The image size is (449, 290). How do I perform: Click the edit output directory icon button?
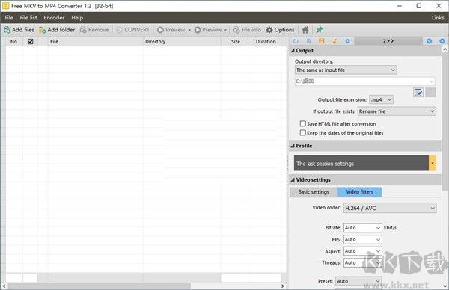[418, 93]
